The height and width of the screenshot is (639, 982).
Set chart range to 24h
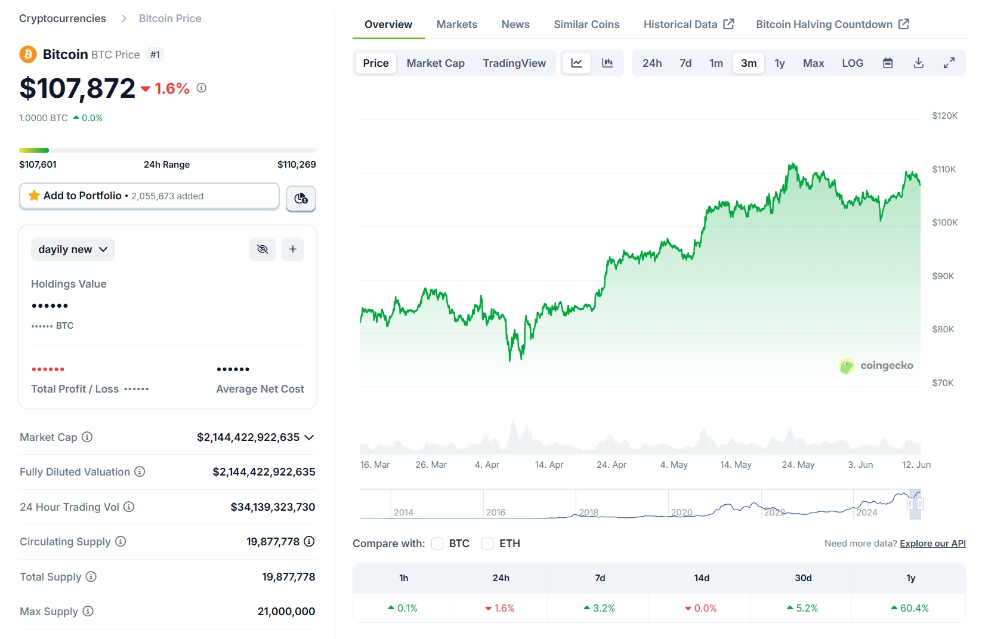tap(652, 63)
